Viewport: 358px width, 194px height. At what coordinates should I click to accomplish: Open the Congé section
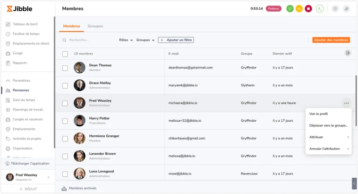[18, 53]
